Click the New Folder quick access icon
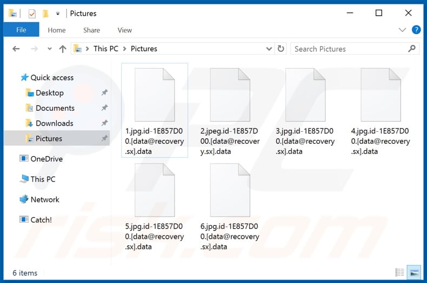The width and height of the screenshot is (427, 283). click(x=45, y=14)
